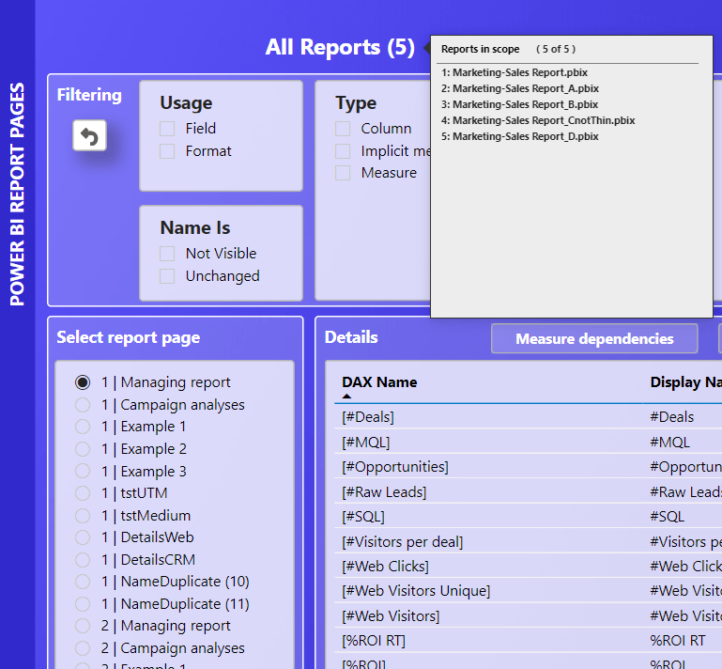
Task: Open the Measure dependencies button
Action: pyautogui.click(x=594, y=338)
